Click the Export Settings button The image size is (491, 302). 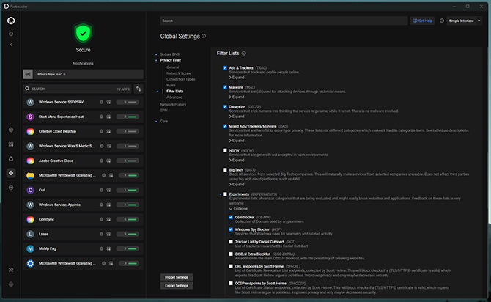pyautogui.click(x=177, y=286)
